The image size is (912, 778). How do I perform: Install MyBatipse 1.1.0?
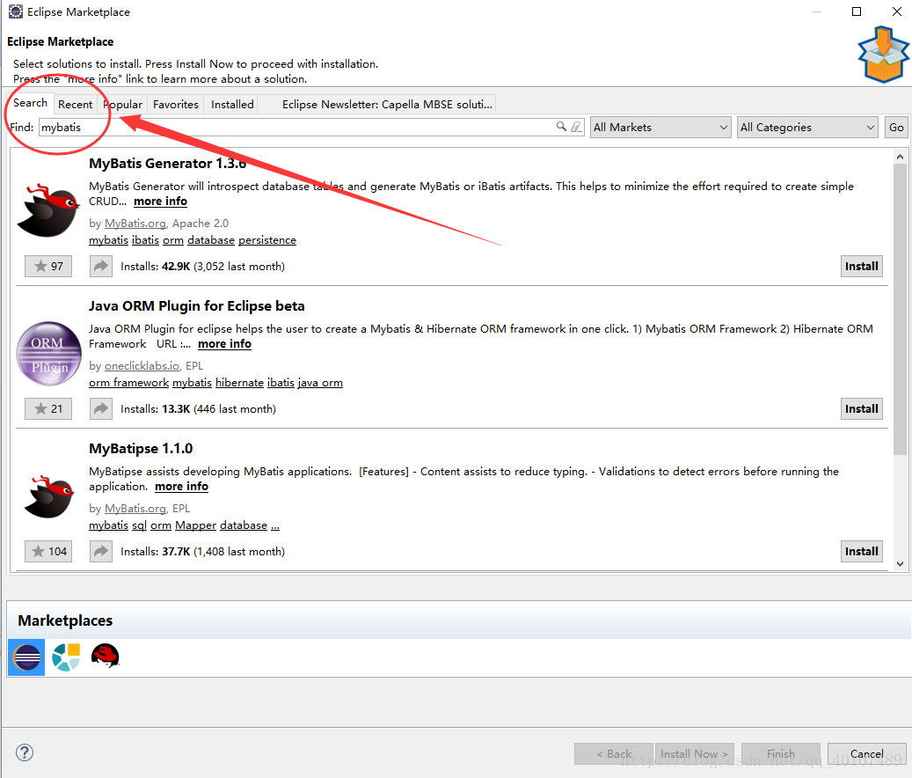pyautogui.click(x=861, y=551)
